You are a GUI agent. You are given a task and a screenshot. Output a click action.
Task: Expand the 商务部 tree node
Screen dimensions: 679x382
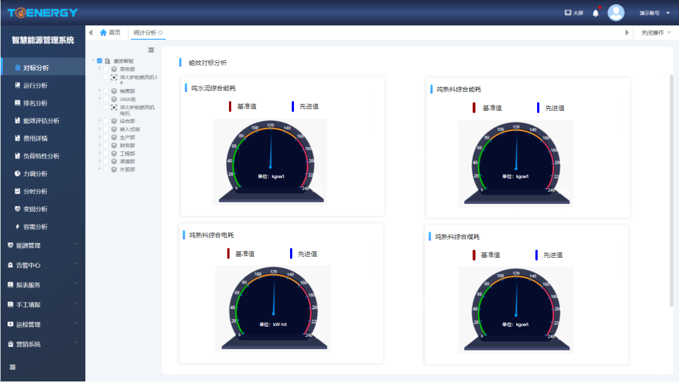100,69
